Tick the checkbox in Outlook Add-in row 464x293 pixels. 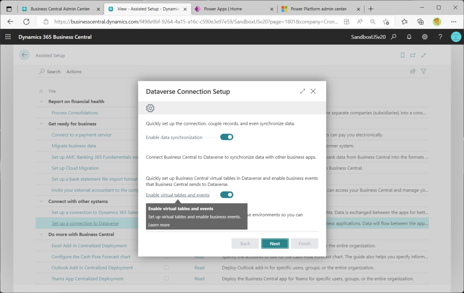point(166,268)
